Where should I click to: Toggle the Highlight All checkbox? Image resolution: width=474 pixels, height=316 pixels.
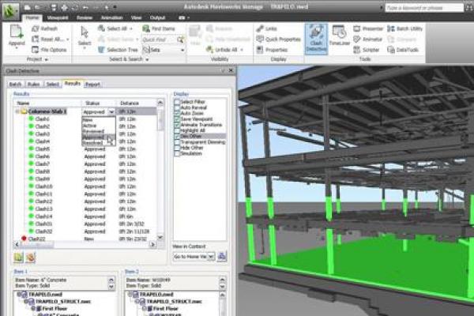point(177,130)
